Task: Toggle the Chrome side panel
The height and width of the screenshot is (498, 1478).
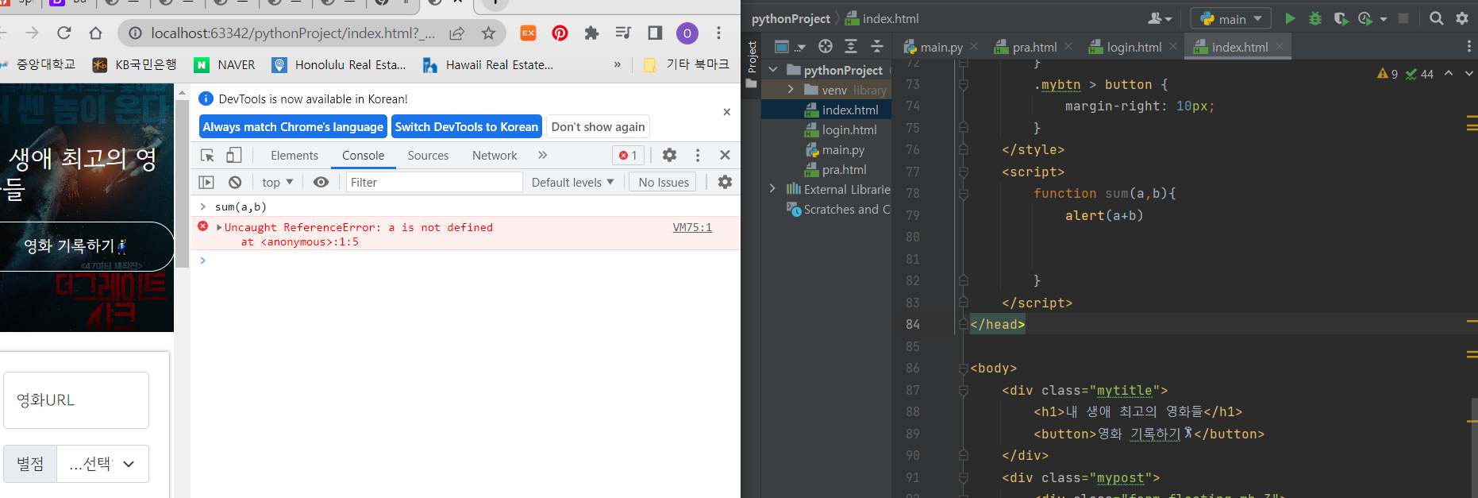Action: tap(655, 33)
